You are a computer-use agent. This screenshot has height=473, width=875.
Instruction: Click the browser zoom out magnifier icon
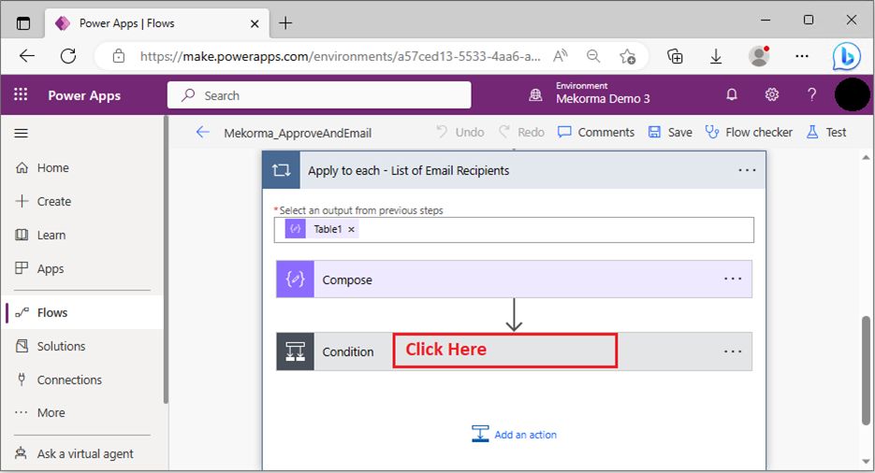click(593, 56)
